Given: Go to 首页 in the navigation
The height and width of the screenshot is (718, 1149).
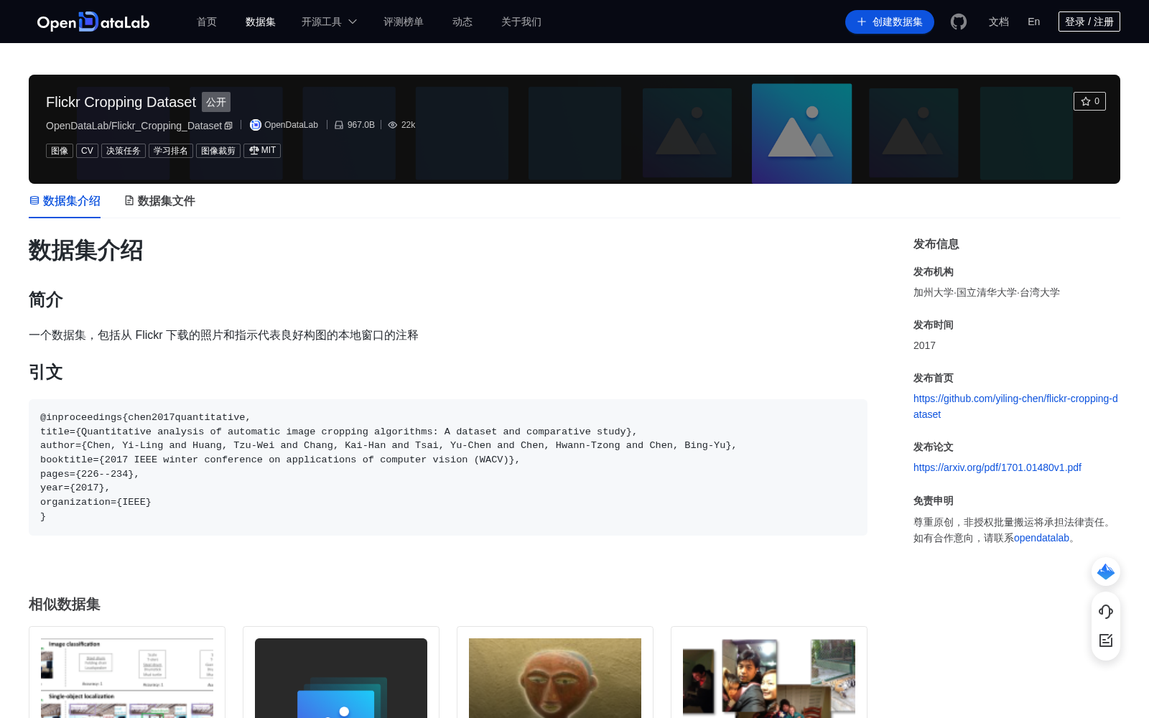Looking at the screenshot, I should (x=207, y=22).
